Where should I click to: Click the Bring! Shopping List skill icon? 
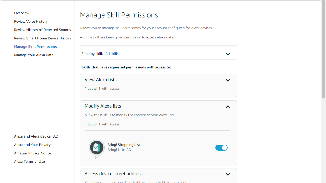point(97,149)
